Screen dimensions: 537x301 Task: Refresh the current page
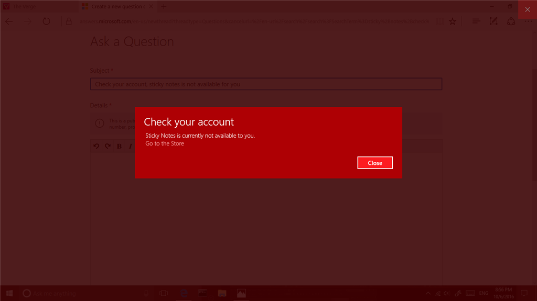tap(46, 21)
